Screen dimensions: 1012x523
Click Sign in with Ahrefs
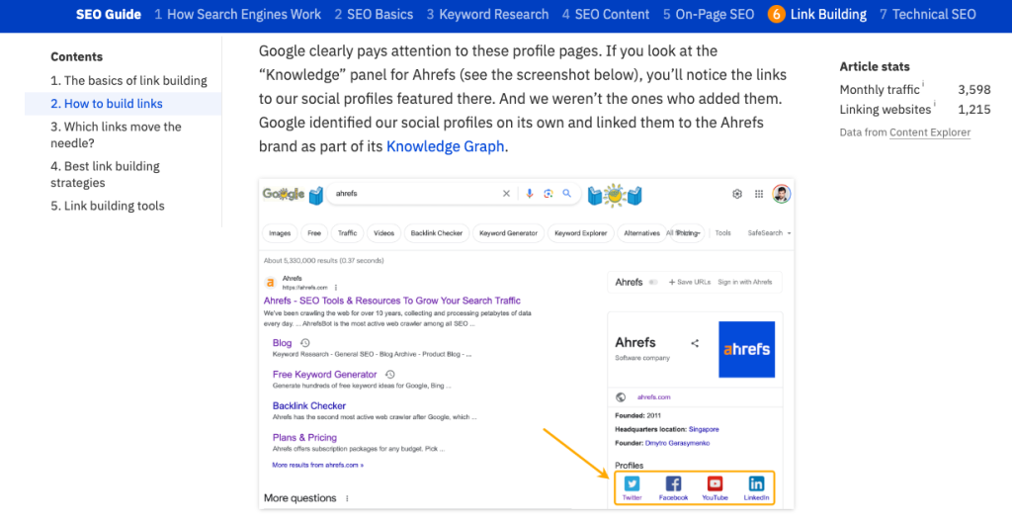[x=745, y=282]
